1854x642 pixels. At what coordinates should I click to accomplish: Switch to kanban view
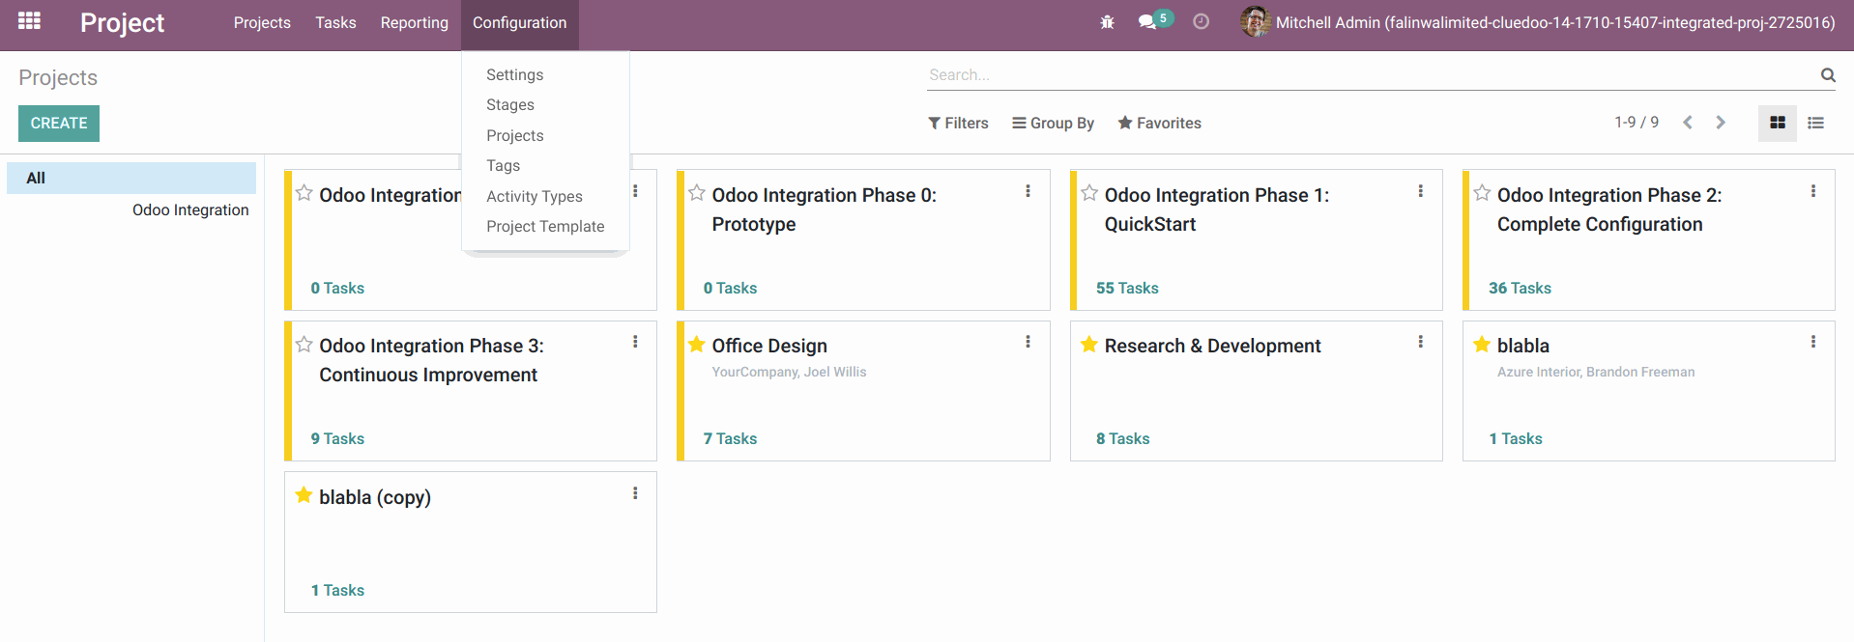click(1777, 123)
